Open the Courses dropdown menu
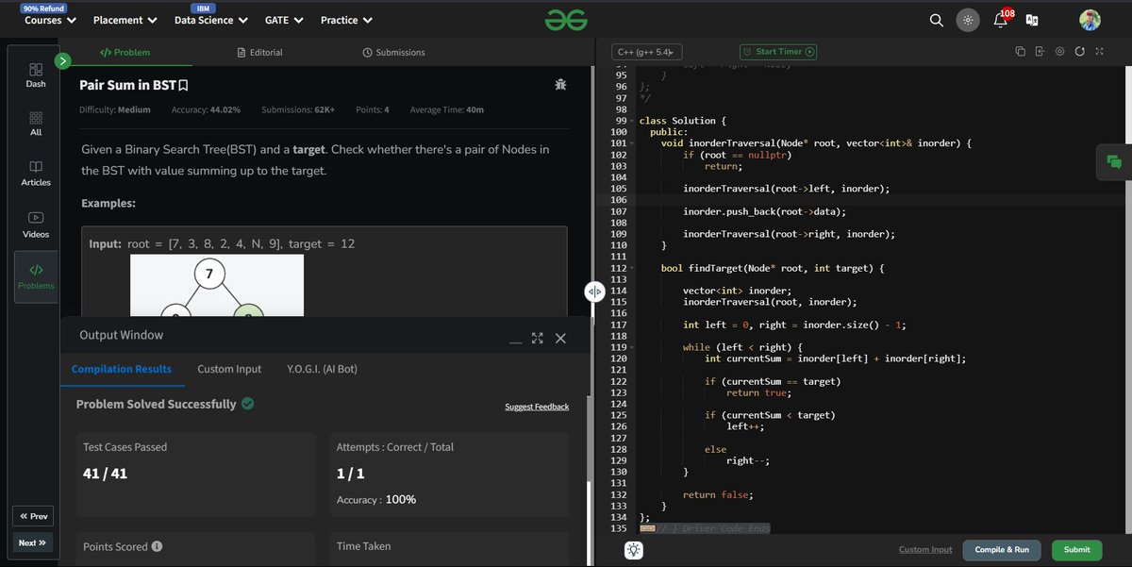Viewport: 1132px width, 567px height. click(x=50, y=20)
